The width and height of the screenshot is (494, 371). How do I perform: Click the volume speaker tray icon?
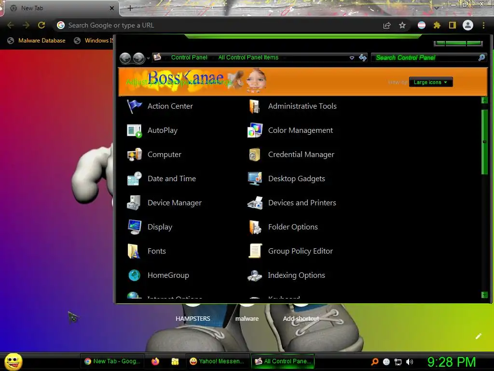pos(409,362)
